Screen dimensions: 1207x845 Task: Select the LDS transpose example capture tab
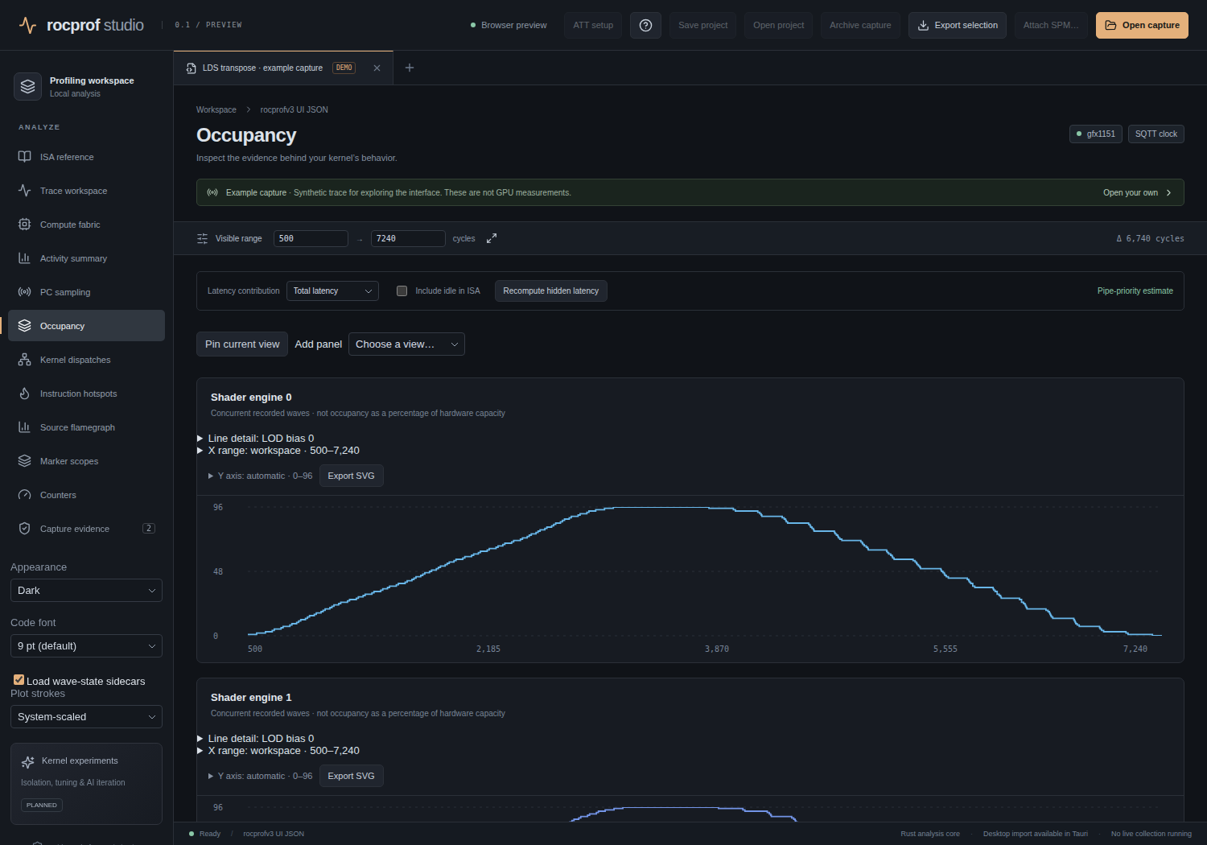click(x=283, y=68)
